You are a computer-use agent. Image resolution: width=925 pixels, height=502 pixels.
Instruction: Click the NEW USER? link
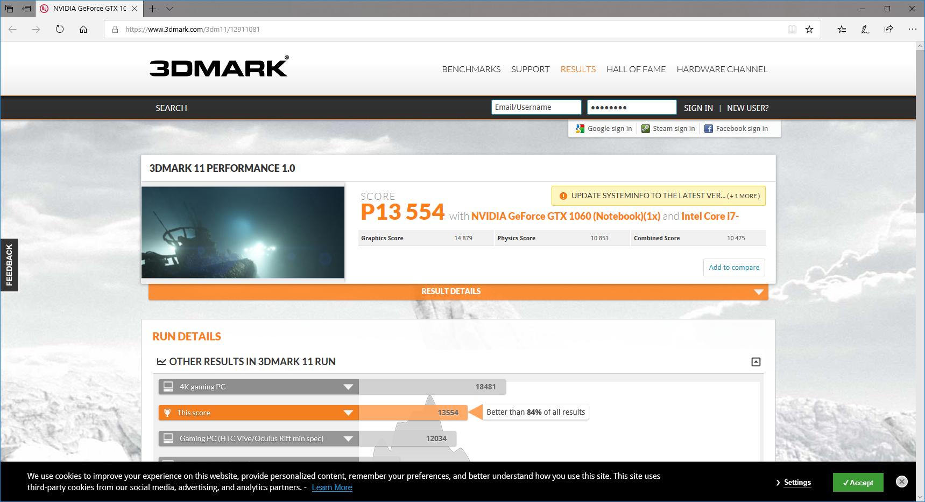tap(748, 108)
